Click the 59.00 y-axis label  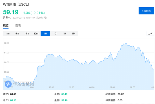point(6,72)
